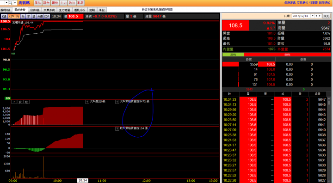Screen dimensions: 333x183
Task: Toggle the 分價 price distribution button
Action: pos(40,16)
